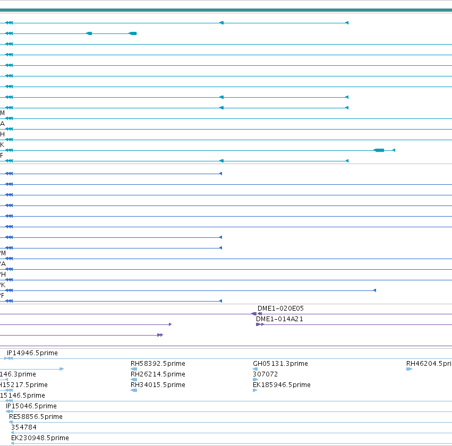This screenshot has width=452, height=446.
Task: Select the 307072 feature label
Action: tap(265, 374)
